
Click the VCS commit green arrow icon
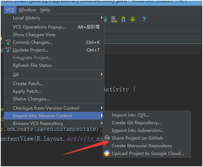8,42
